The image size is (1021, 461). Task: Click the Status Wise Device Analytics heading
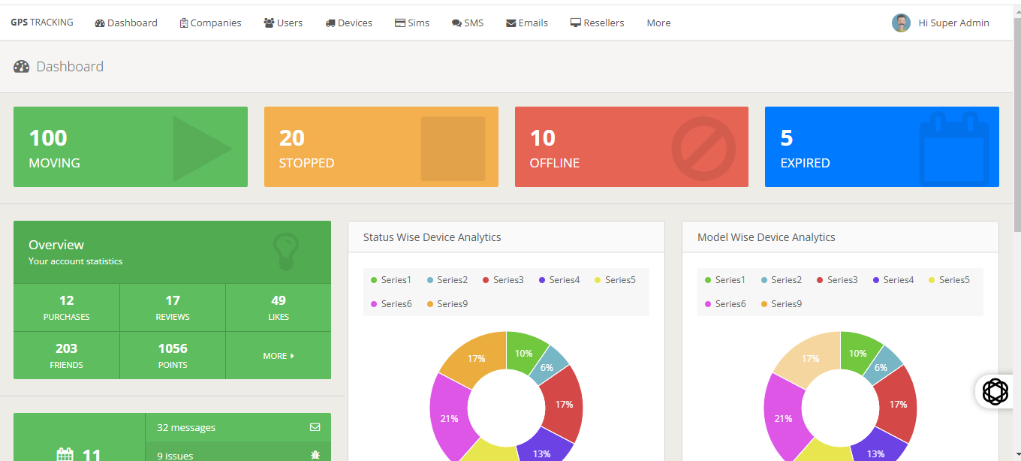(432, 237)
